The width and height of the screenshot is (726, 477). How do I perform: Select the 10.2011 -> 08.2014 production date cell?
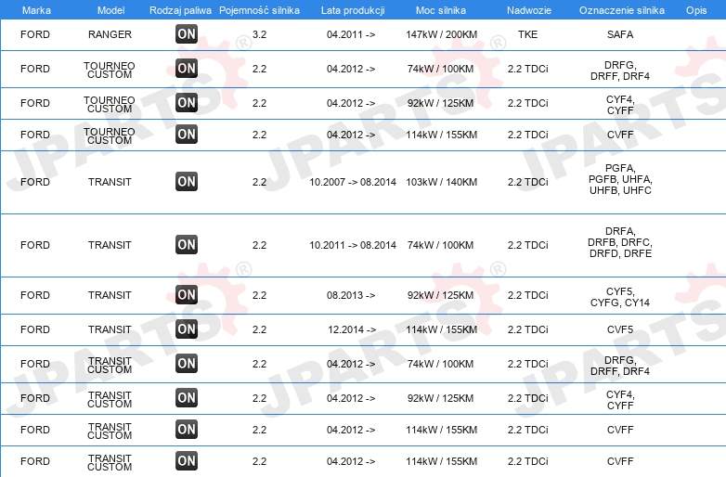[x=353, y=245]
